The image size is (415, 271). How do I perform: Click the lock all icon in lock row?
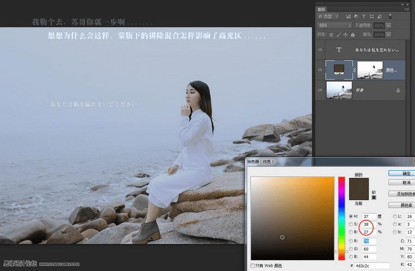[x=353, y=35]
